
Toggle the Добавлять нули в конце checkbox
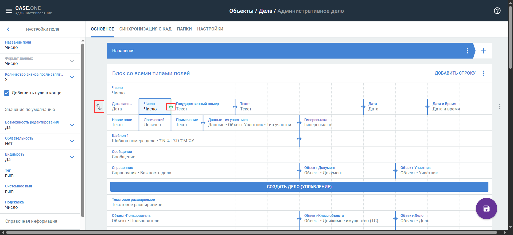pos(7,93)
